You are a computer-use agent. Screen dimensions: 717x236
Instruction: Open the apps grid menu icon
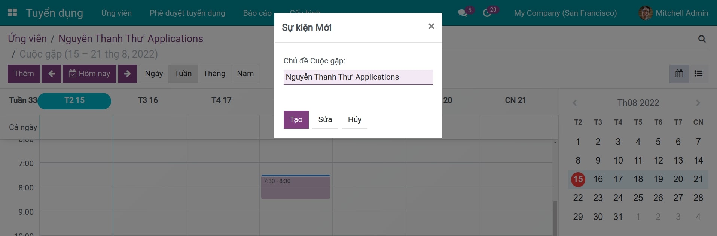click(x=12, y=13)
